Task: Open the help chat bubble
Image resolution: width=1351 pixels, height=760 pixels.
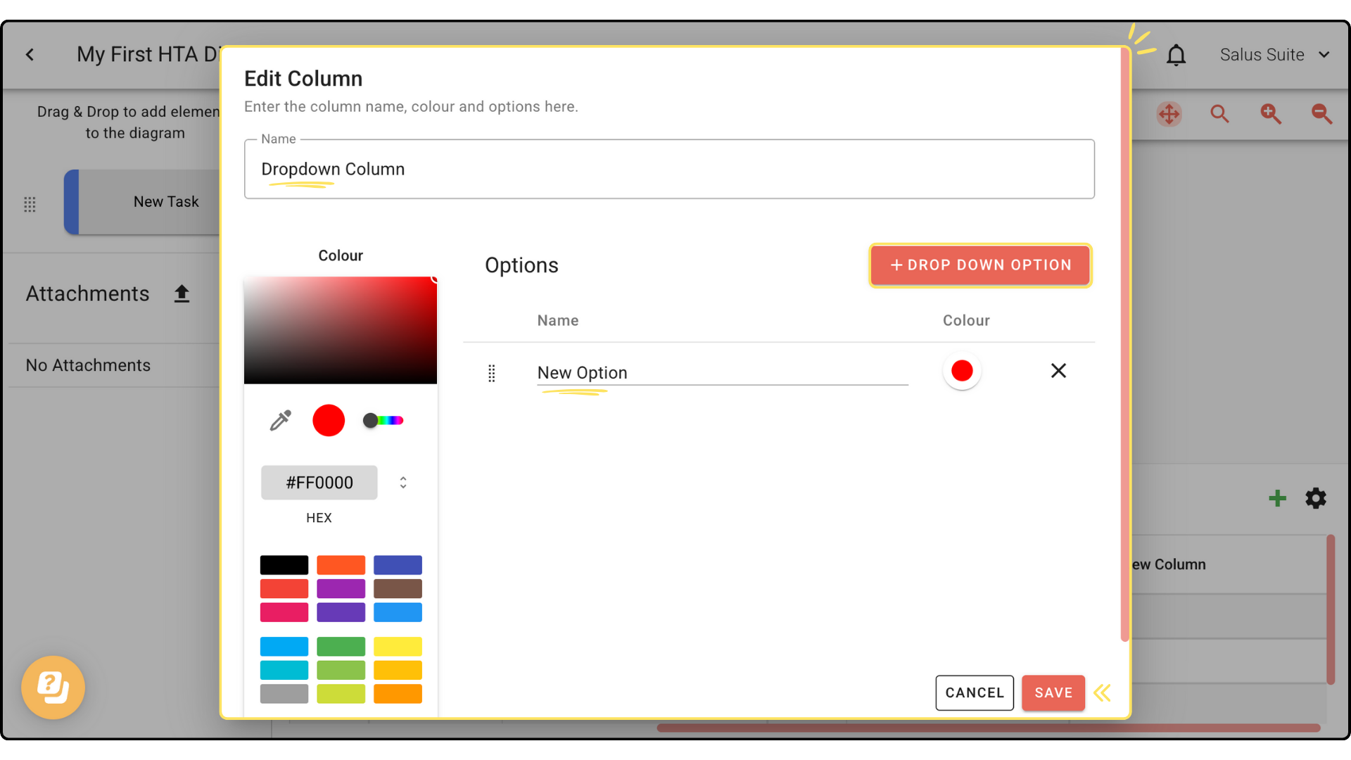Action: coord(53,688)
